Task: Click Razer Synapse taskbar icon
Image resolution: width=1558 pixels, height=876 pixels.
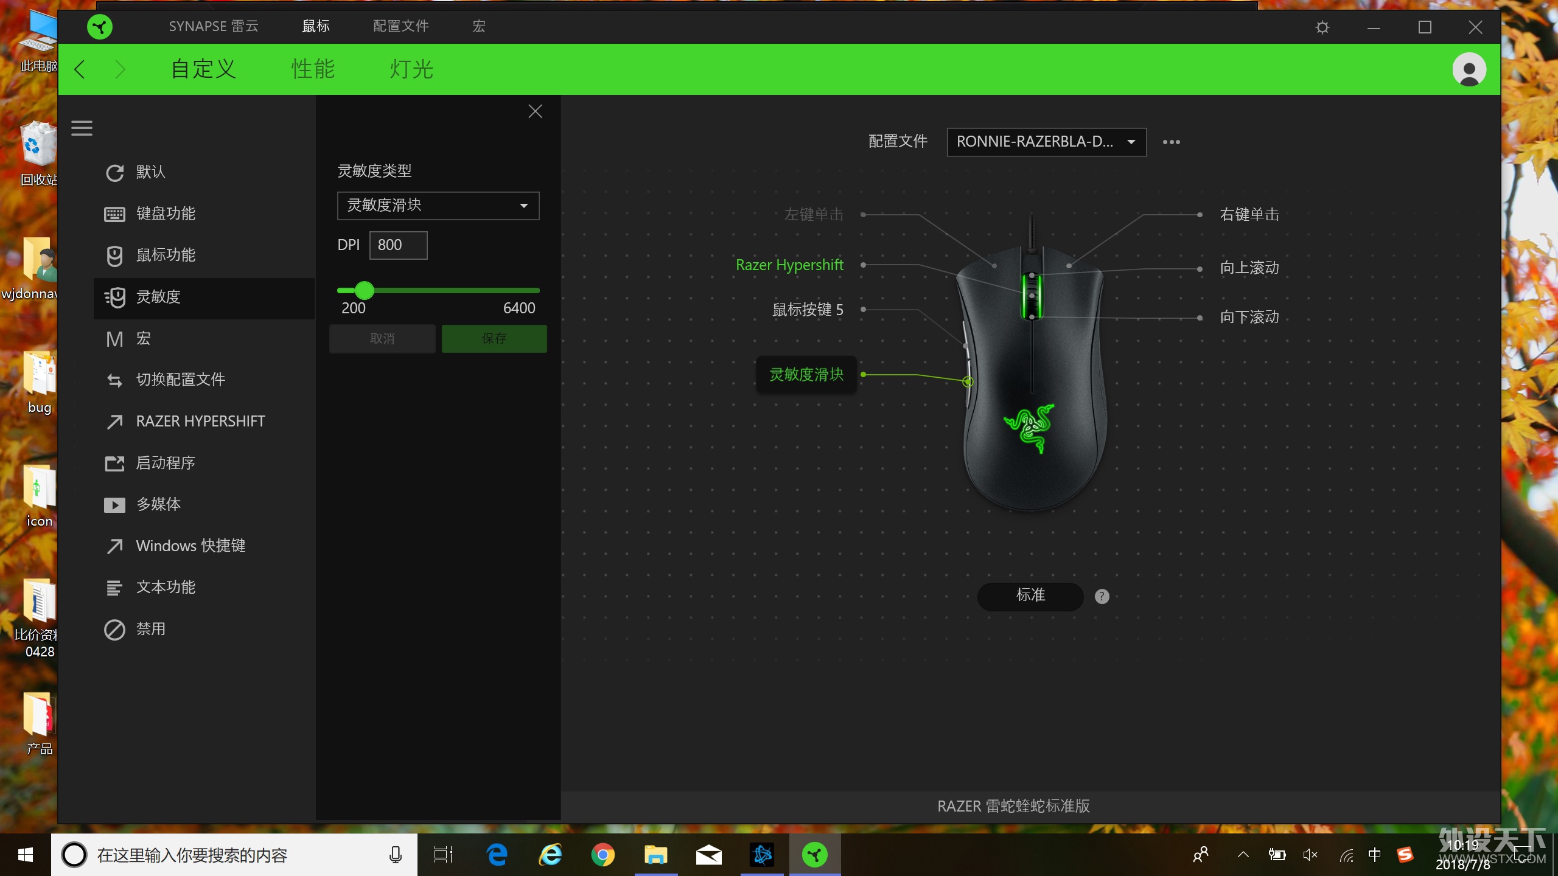Action: point(815,855)
